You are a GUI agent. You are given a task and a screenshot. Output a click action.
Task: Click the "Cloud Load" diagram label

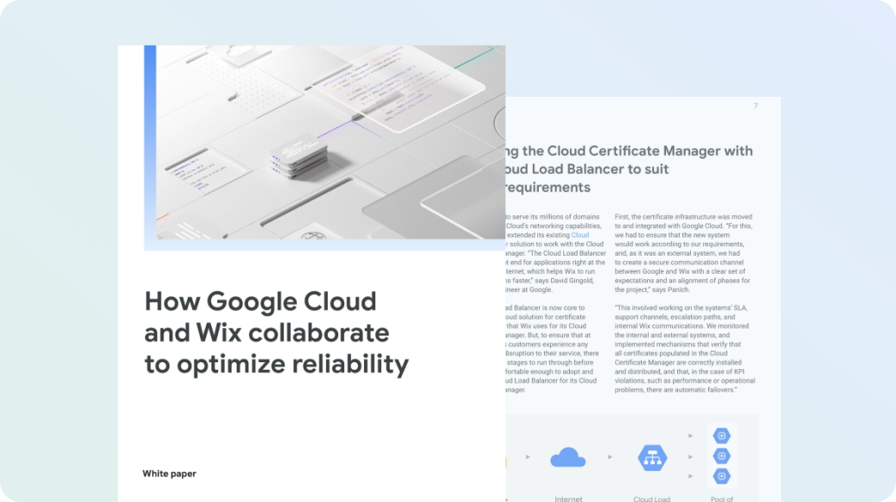point(651,499)
